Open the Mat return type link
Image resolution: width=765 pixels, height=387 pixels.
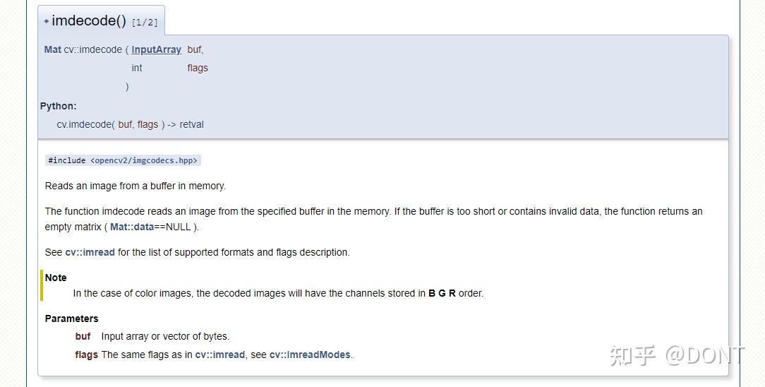tap(52, 49)
